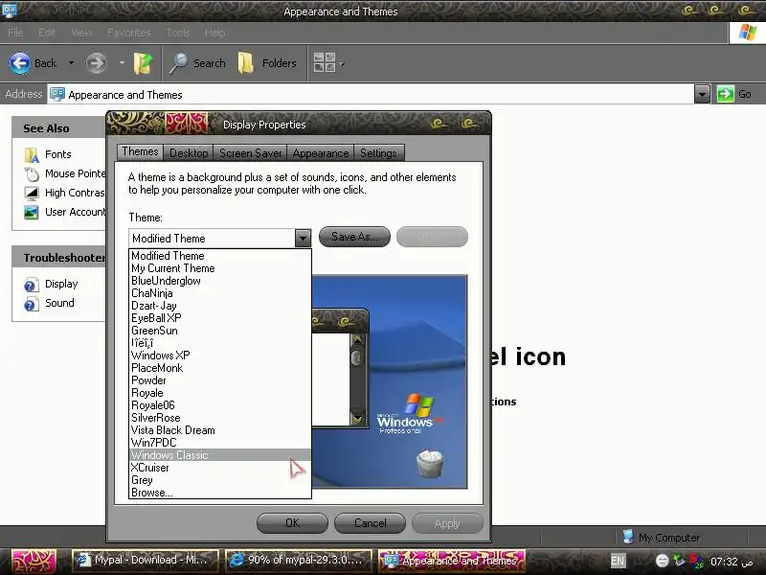The width and height of the screenshot is (766, 575).
Task: Click the Up folder icon
Action: (x=143, y=63)
